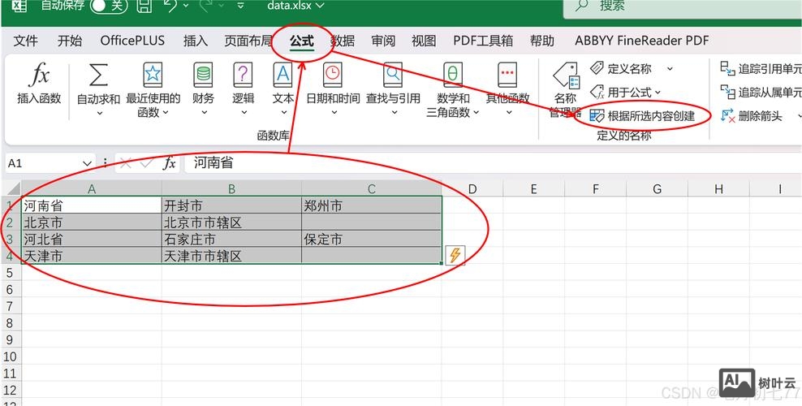Open the Undo history dropdown arrow

click(185, 6)
